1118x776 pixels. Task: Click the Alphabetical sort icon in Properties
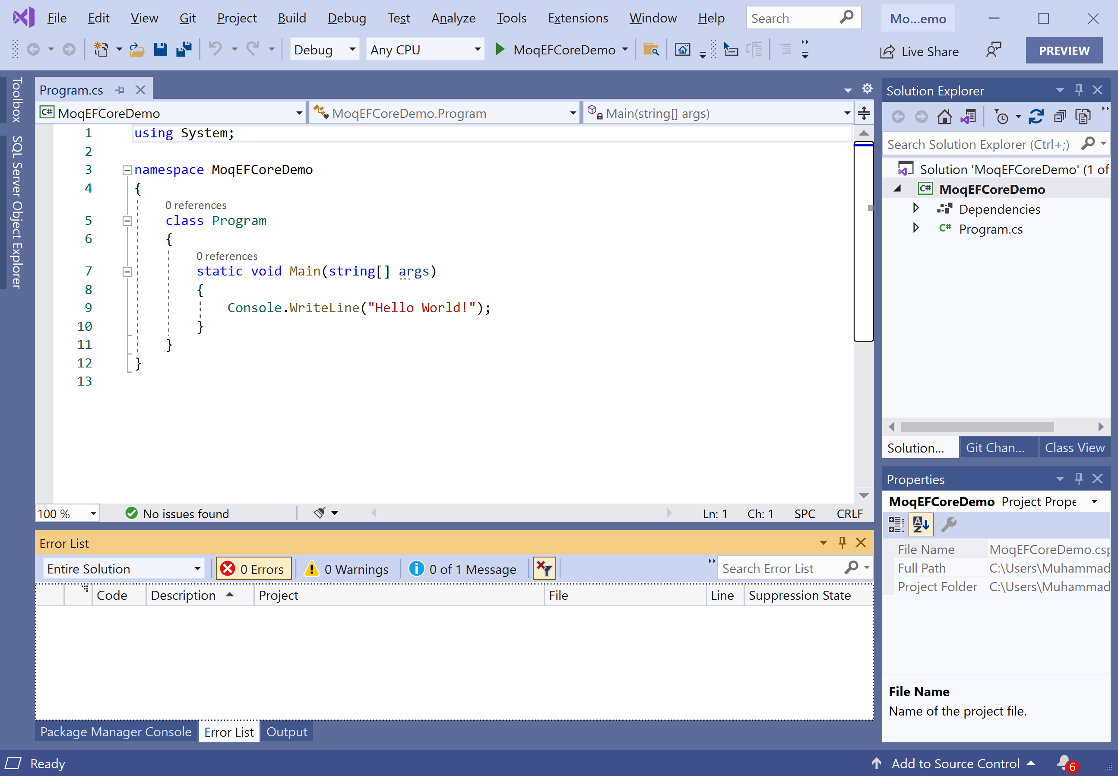tap(921, 524)
